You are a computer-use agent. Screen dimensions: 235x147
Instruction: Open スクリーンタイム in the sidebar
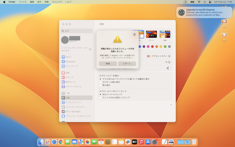click(x=73, y=86)
